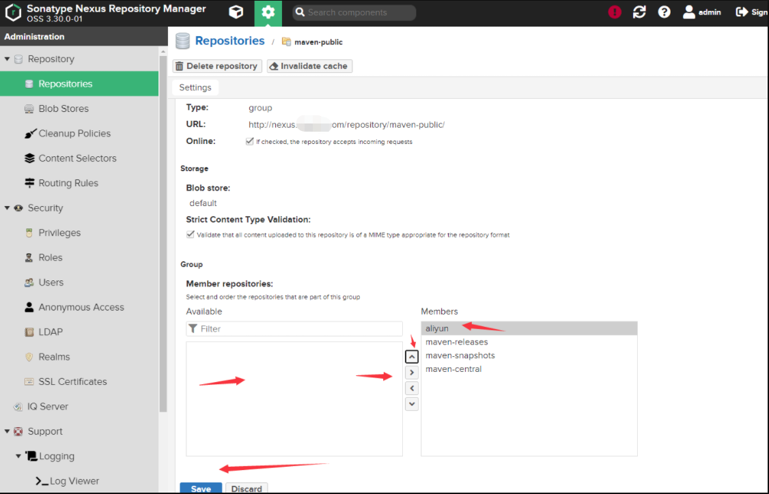The height and width of the screenshot is (494, 769).
Task: Click the Routing Rules signpost icon
Action: [29, 183]
